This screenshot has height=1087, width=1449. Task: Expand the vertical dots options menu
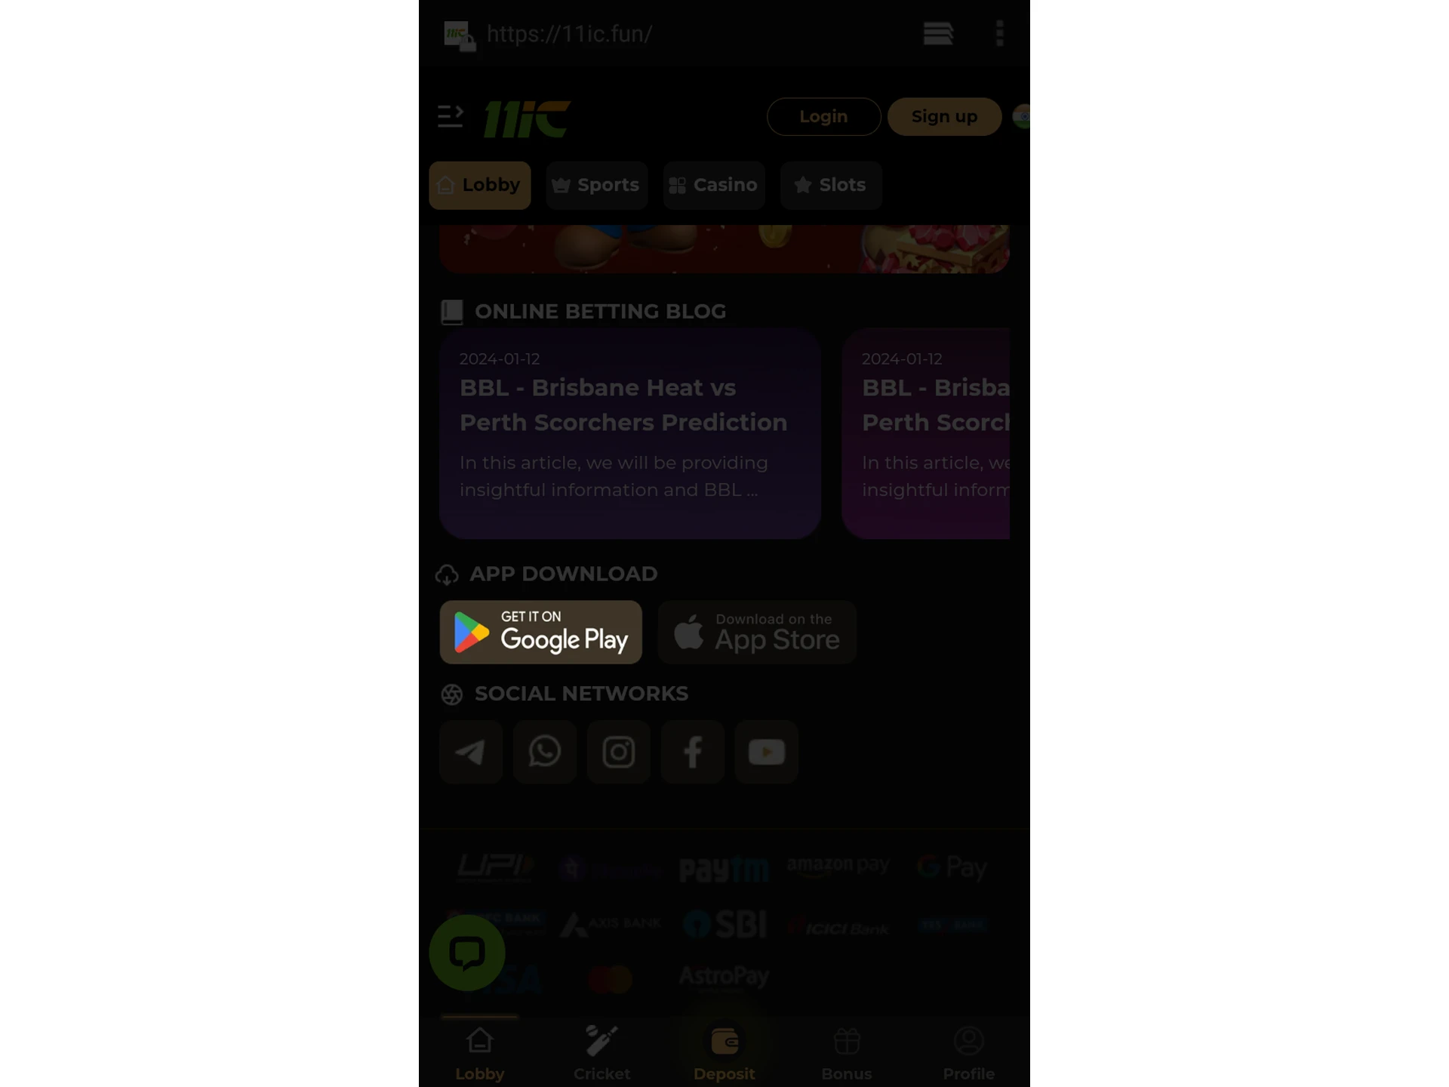999,33
